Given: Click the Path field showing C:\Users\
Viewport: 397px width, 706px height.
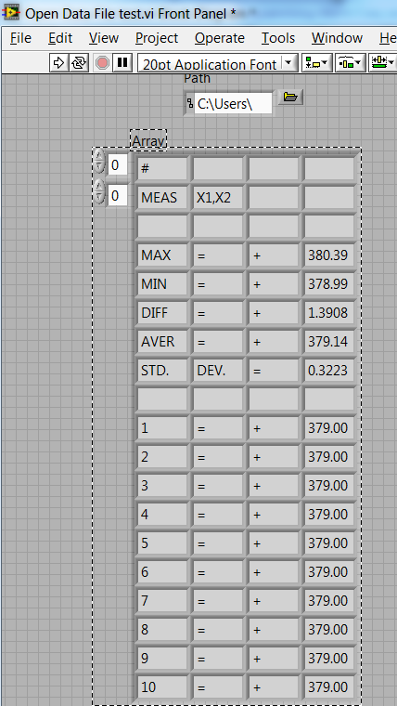Looking at the screenshot, I should pyautogui.click(x=233, y=104).
